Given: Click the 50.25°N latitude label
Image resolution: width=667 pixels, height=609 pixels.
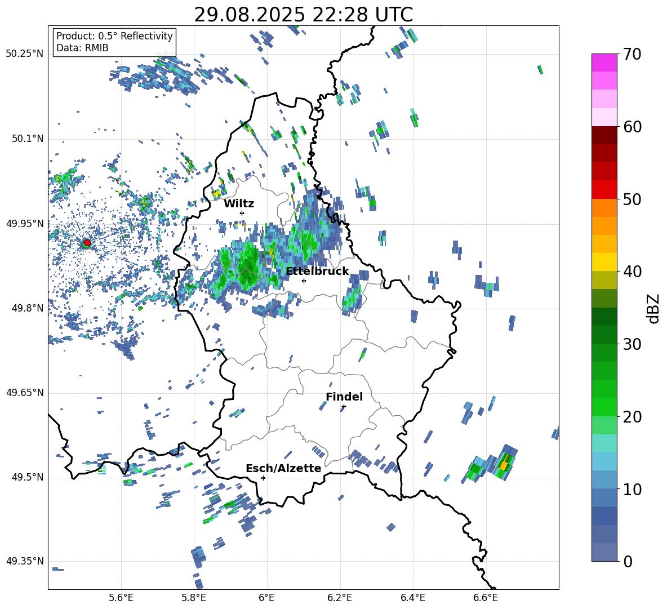Looking at the screenshot, I should [25, 54].
